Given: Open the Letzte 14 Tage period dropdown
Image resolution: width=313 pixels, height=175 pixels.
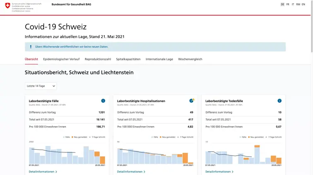Looking at the screenshot, I should pyautogui.click(x=41, y=86).
